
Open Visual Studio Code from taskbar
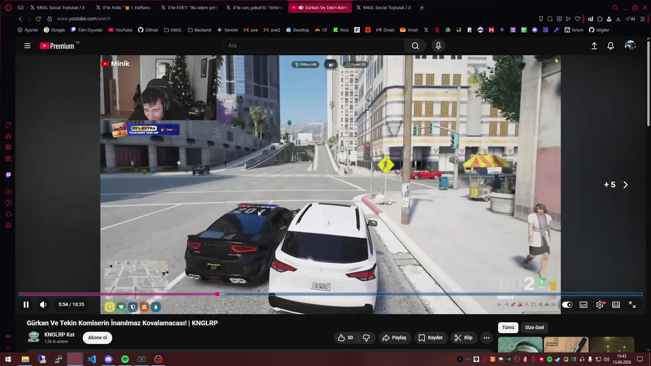click(x=92, y=359)
